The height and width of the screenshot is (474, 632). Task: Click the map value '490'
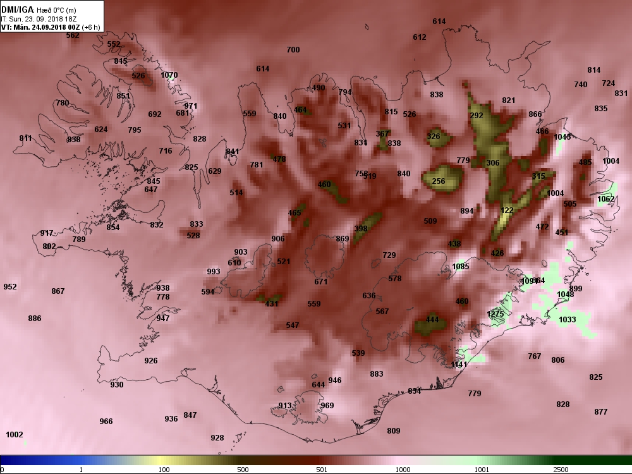pyautogui.click(x=319, y=88)
